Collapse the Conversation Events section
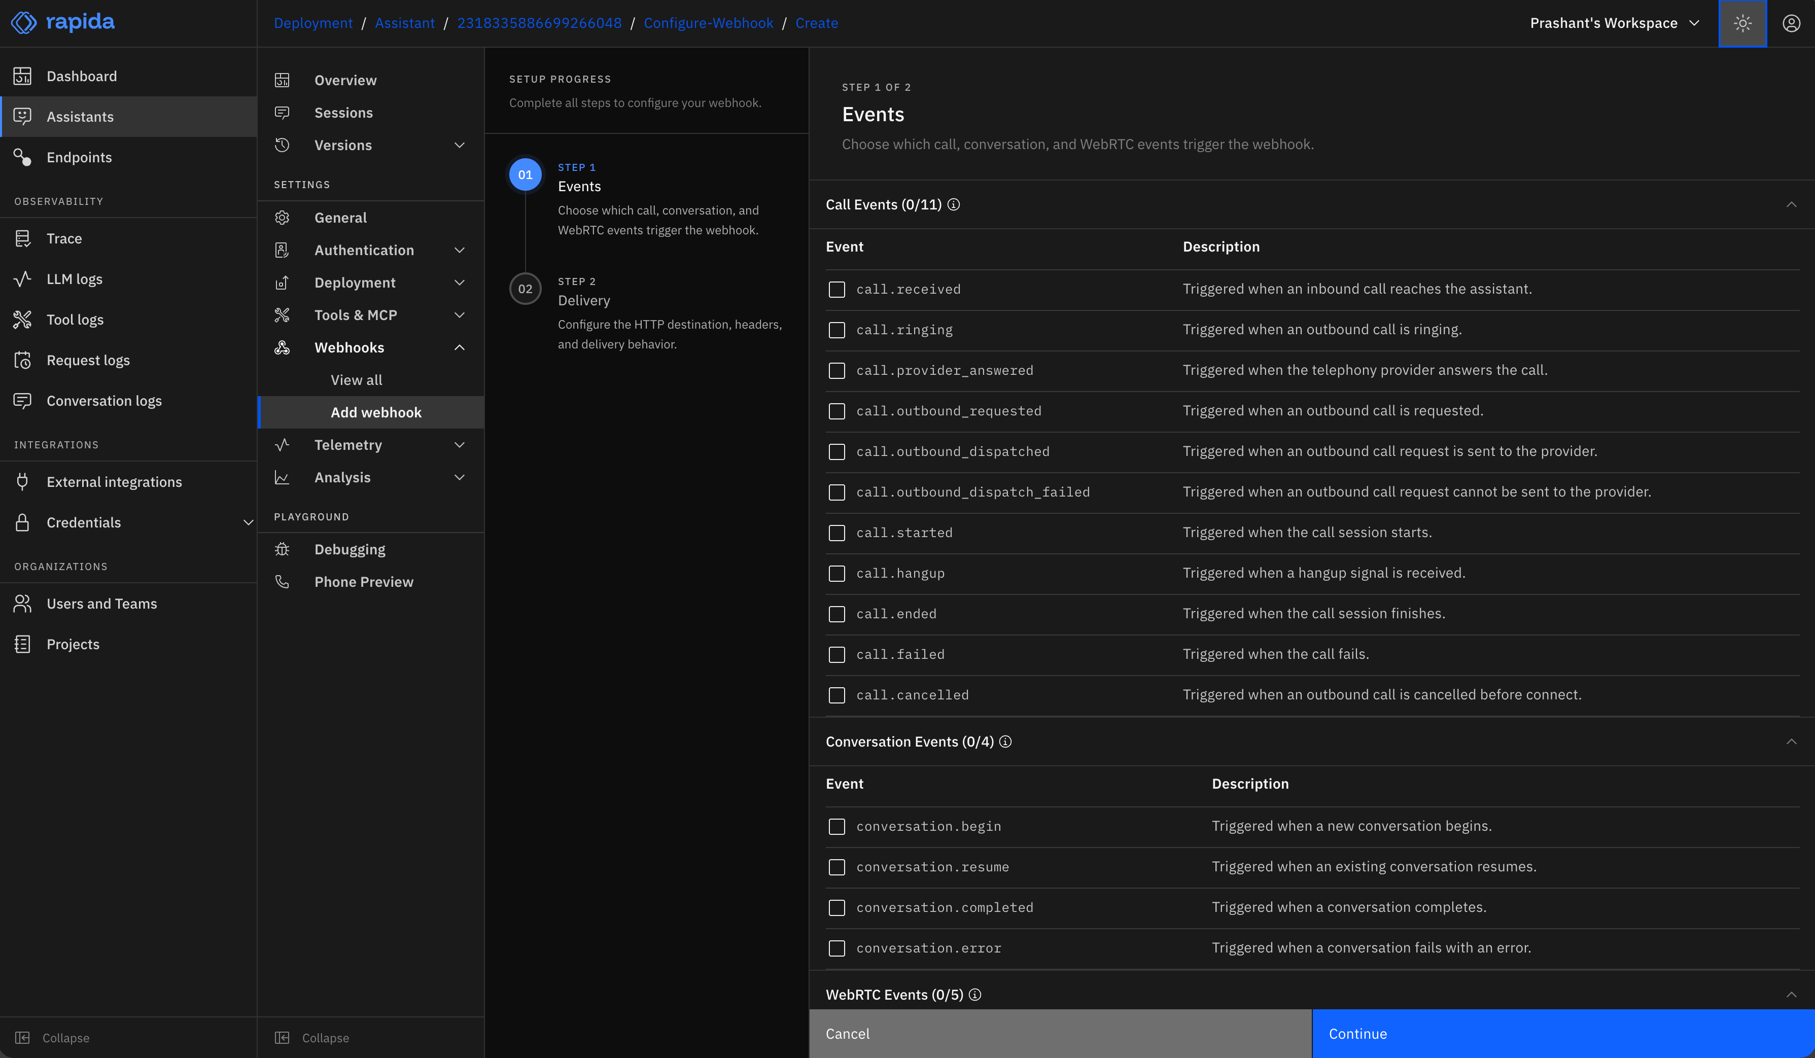1815x1058 pixels. tap(1791, 741)
